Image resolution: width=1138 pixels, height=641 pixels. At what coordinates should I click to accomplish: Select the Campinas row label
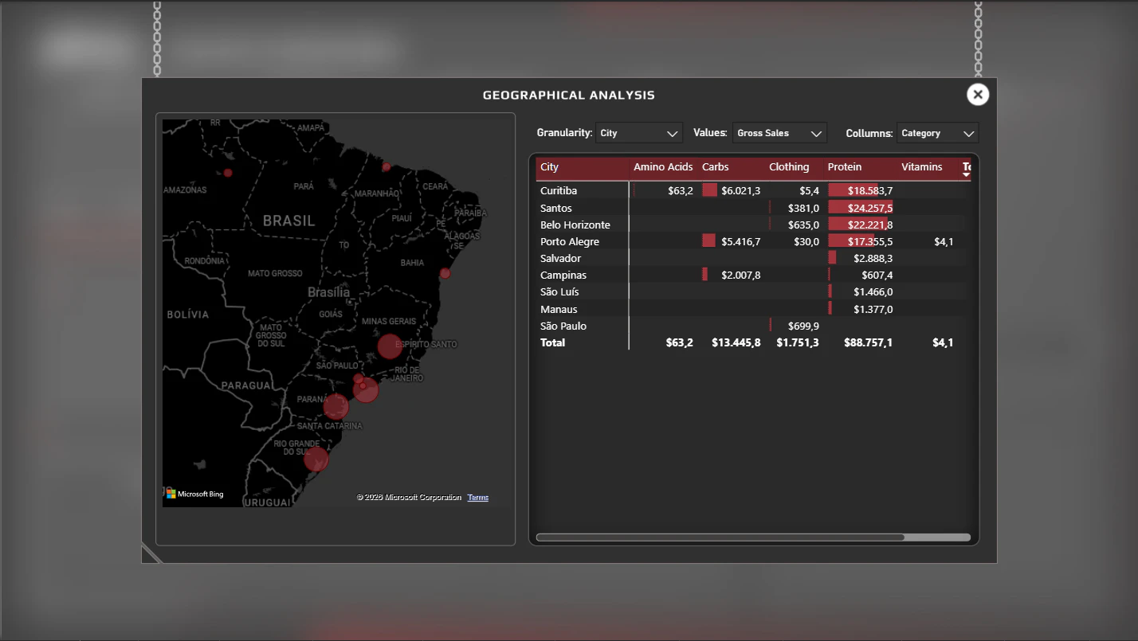tap(563, 275)
